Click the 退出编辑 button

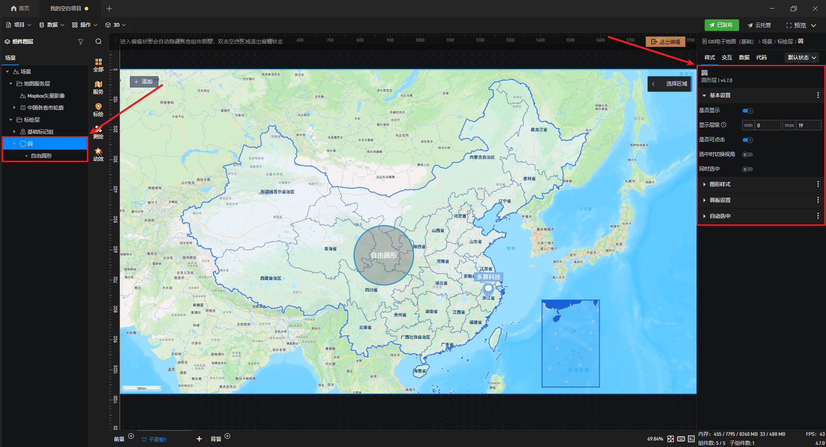(665, 42)
